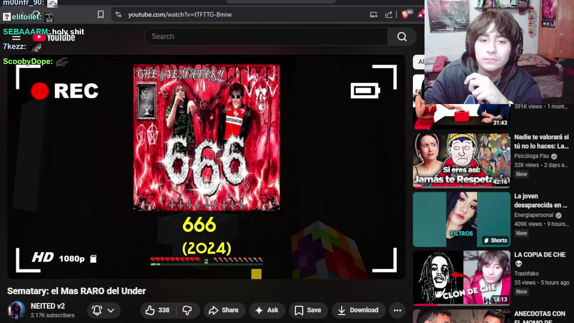Open thumbnail of 31:43 recommended video
Viewport: 574px width, 323px height.
[x=461, y=116]
